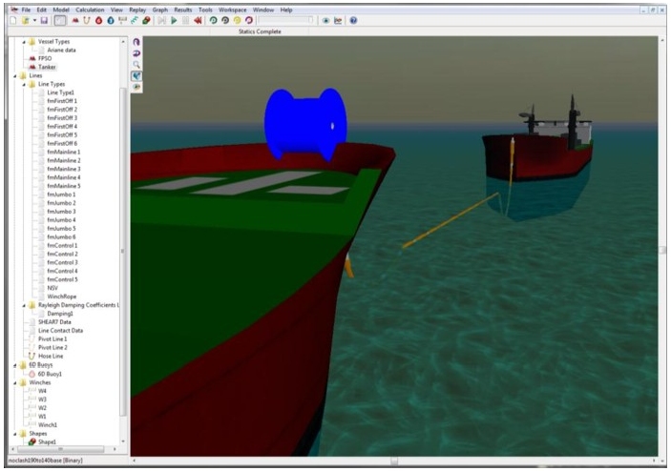Screen dimensions: 671x471
Task: Click the view parameters icon below shaded mode
Action: [x=136, y=87]
